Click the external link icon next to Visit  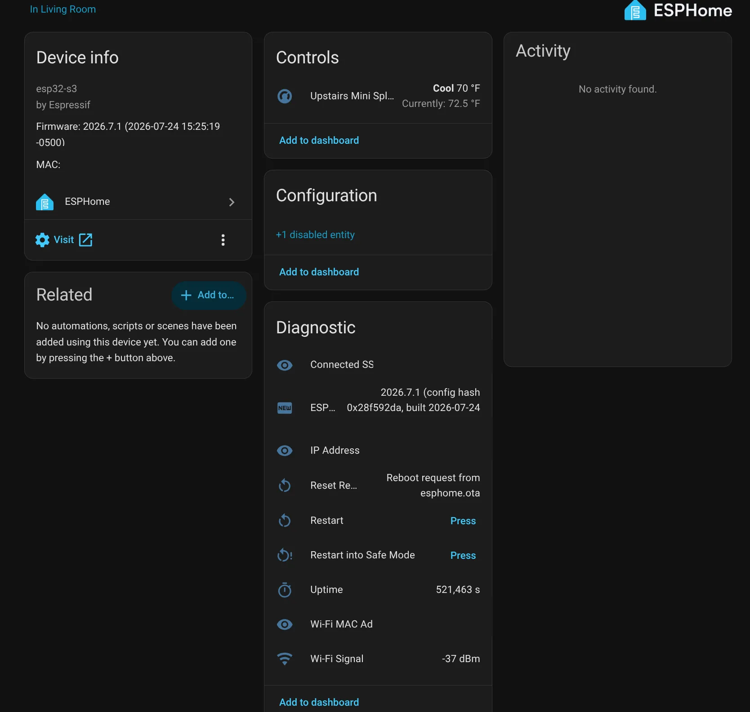tap(85, 240)
